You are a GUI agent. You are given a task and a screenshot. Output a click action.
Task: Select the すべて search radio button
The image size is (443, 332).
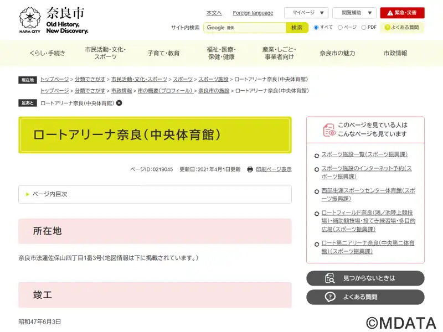coord(316,27)
